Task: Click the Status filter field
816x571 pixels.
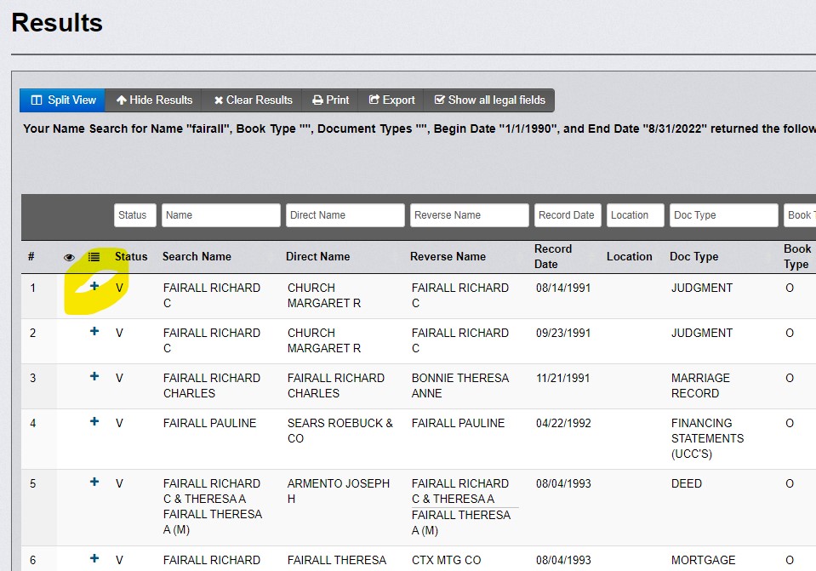Action: click(134, 215)
